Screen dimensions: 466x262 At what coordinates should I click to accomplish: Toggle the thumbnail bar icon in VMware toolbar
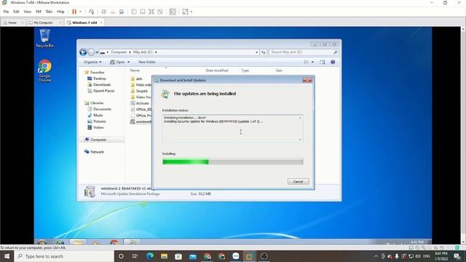143,12
